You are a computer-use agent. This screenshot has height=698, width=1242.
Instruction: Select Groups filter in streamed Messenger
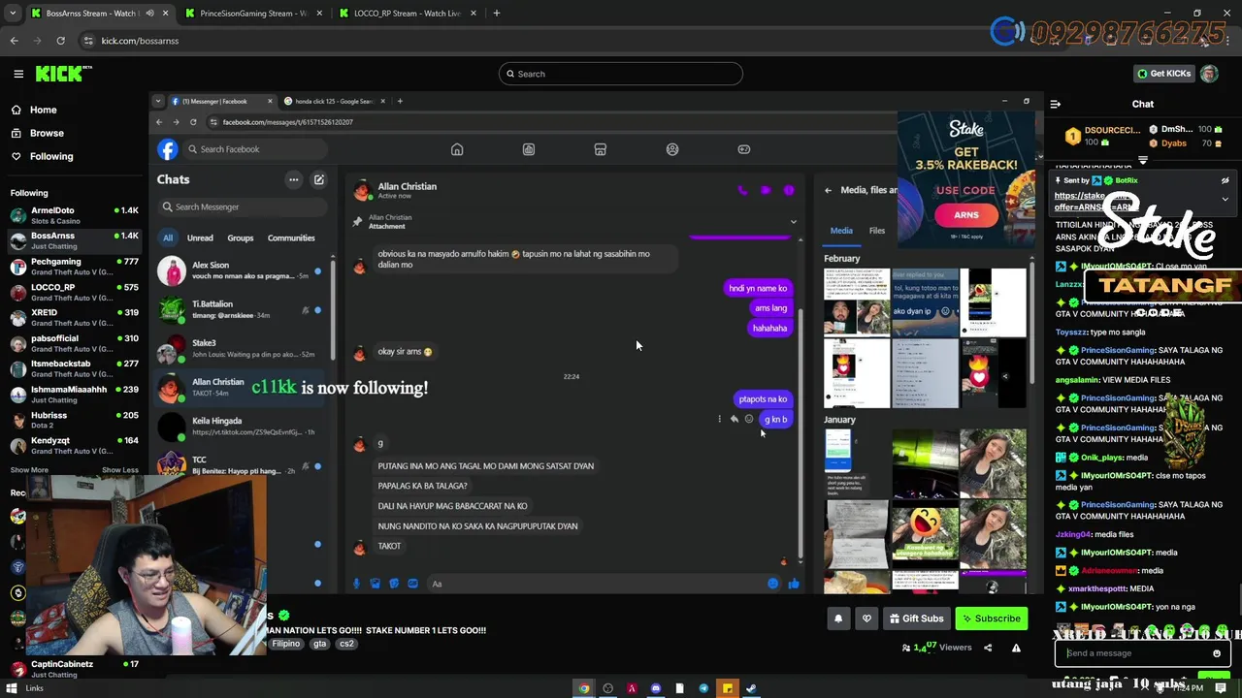(241, 238)
